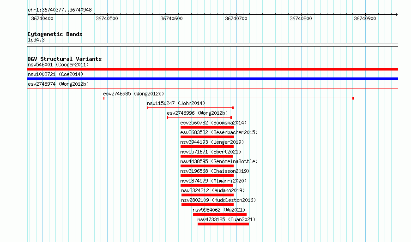Screen dimensions: 411x242
Task: Click nsv5874579 (Almarri2020) label
Action: [x=213, y=181]
